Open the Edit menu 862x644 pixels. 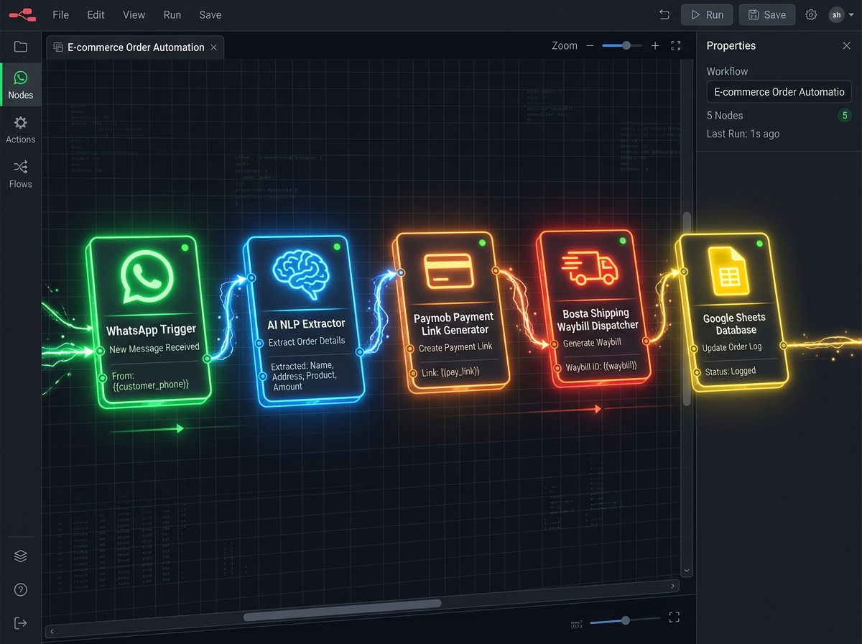(96, 14)
